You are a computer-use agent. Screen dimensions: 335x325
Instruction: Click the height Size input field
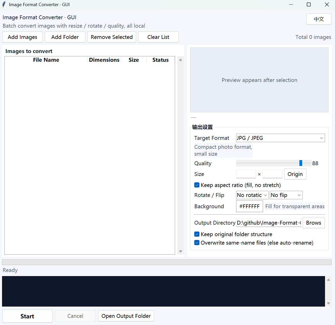point(272,174)
